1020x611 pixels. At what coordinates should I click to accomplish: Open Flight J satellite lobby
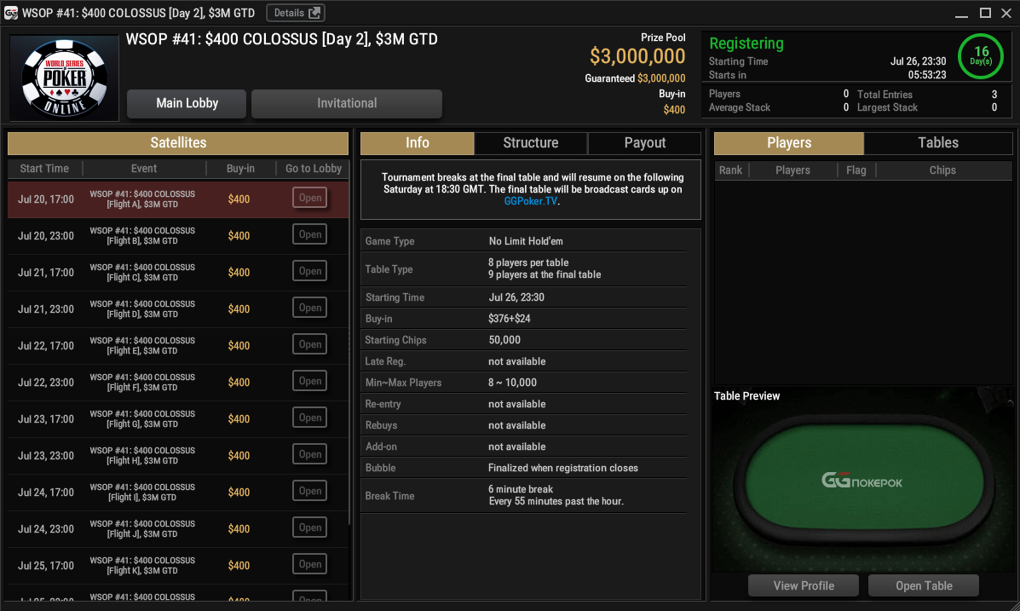click(x=309, y=527)
